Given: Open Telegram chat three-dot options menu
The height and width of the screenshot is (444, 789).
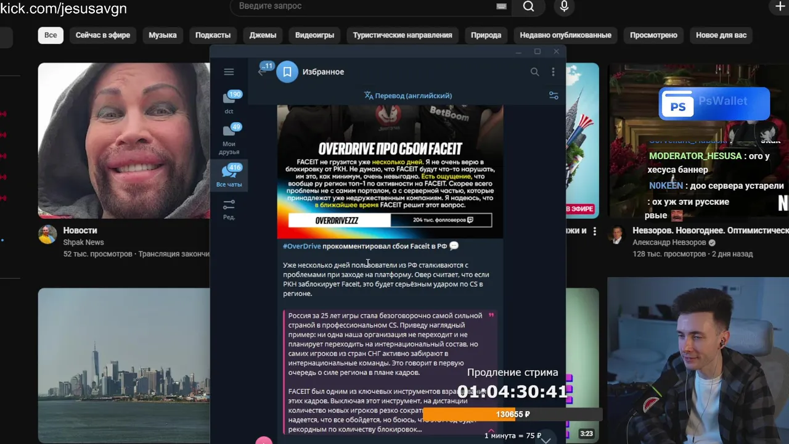Looking at the screenshot, I should [553, 72].
